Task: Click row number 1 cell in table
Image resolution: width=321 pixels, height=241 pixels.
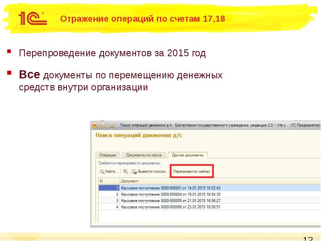Action: [109, 188]
